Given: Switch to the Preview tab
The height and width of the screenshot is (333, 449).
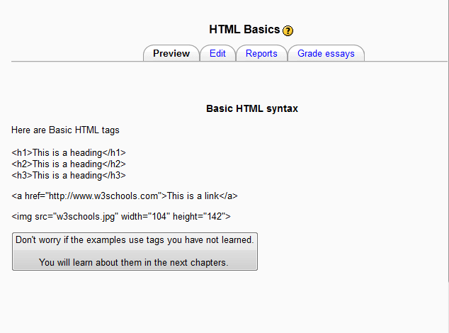Looking at the screenshot, I should tap(171, 54).
